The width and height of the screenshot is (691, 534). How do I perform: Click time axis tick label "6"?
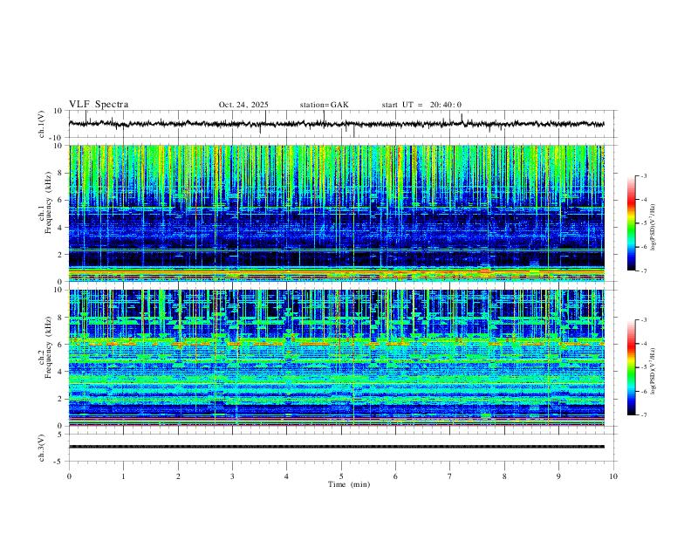[x=395, y=476]
